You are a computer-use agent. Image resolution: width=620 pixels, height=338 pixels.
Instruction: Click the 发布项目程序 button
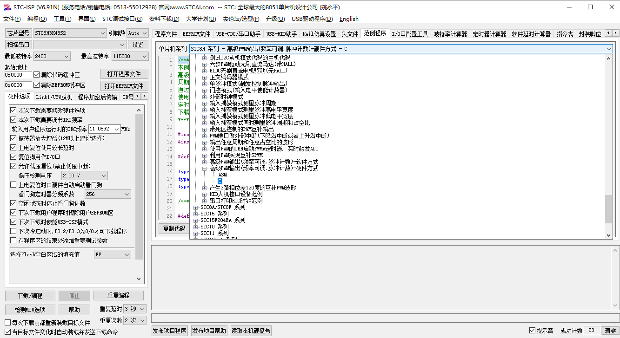[170, 331]
